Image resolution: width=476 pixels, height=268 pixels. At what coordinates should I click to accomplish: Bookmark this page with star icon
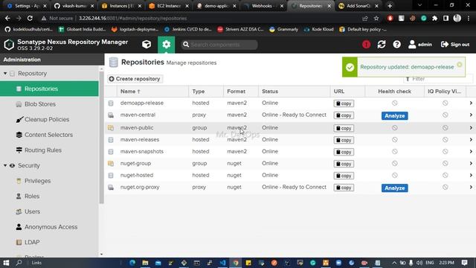[x=376, y=18]
